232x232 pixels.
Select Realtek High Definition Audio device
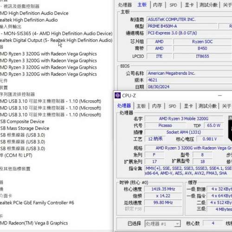(29, 20)
